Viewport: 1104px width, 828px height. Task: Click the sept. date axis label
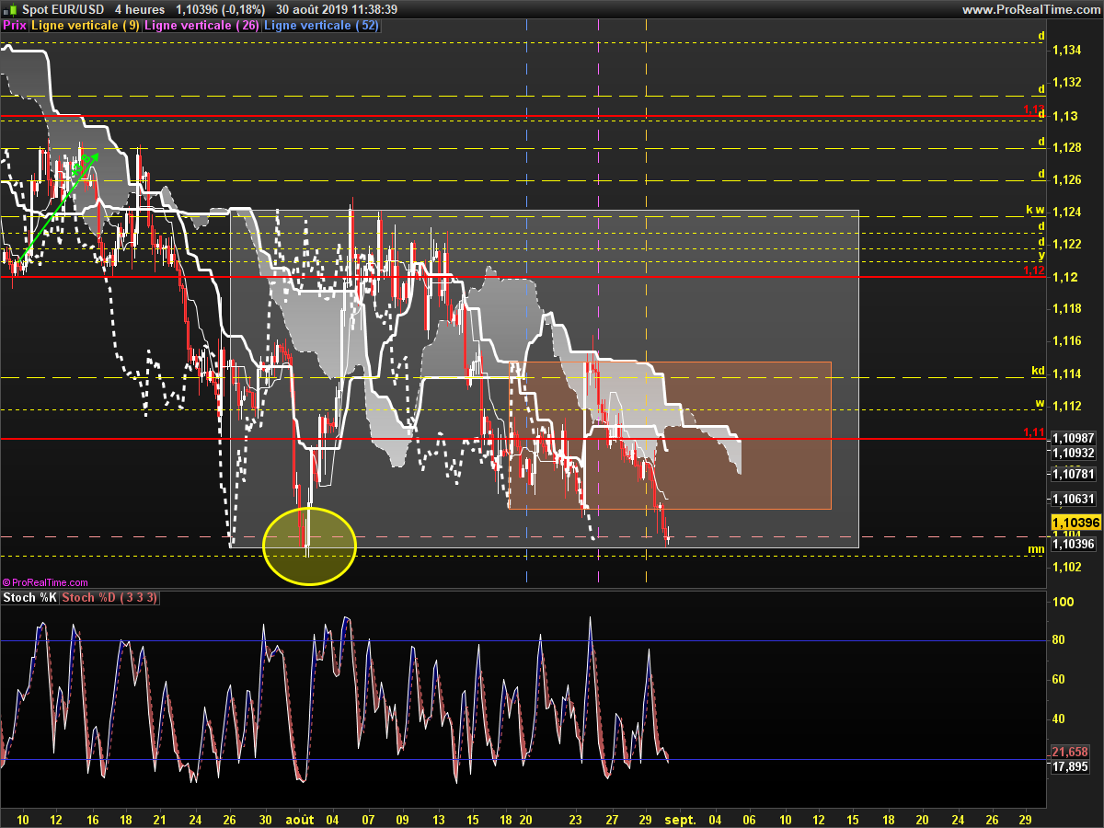680,819
